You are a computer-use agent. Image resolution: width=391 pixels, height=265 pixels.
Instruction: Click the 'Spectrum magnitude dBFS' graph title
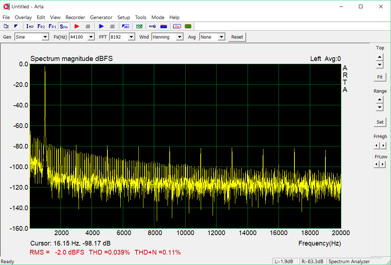tap(72, 59)
